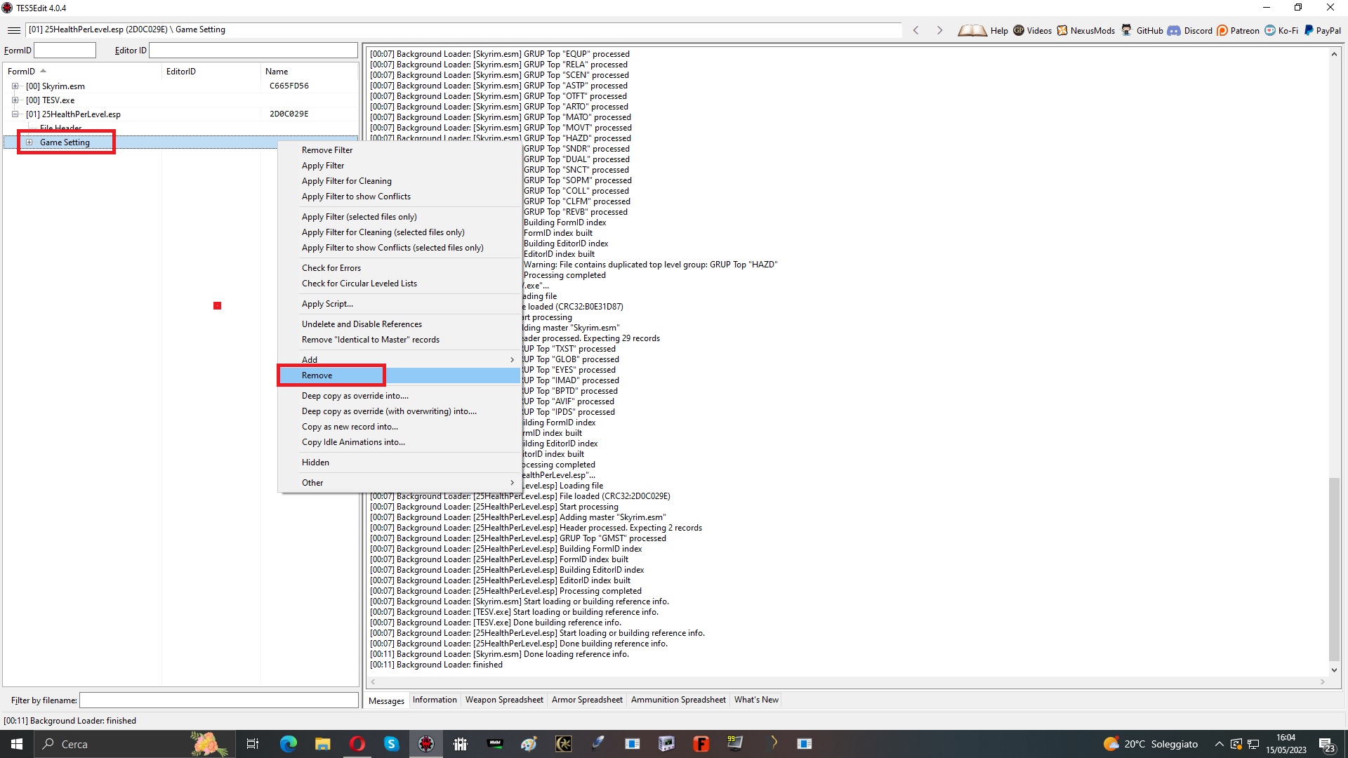Open the PayPal link

1323,30
